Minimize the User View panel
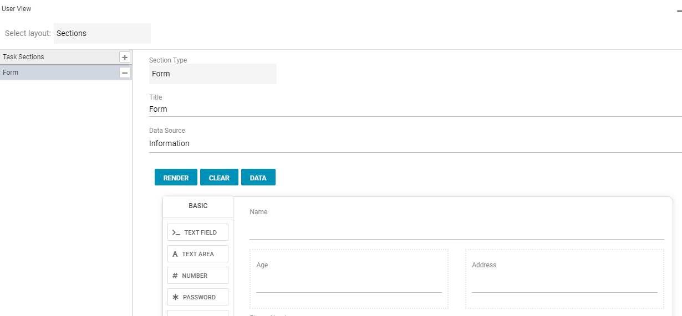This screenshot has width=682, height=316. (x=679, y=10)
